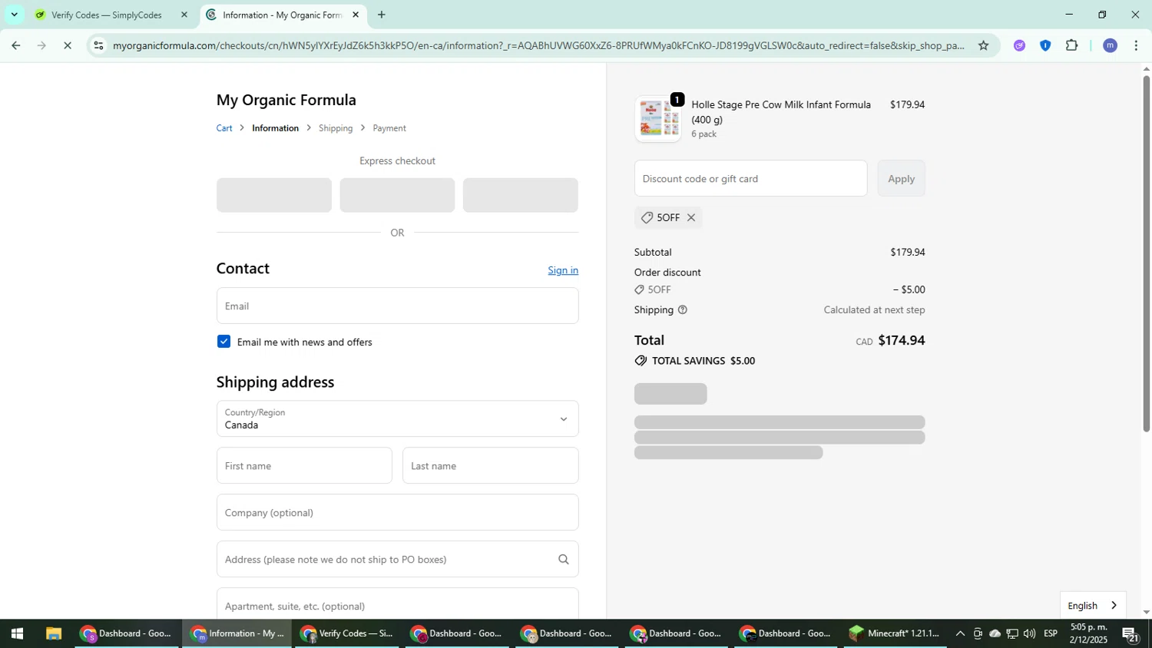1152x648 pixels.
Task: Open Chrome's three-dot menu
Action: [x=1136, y=45]
